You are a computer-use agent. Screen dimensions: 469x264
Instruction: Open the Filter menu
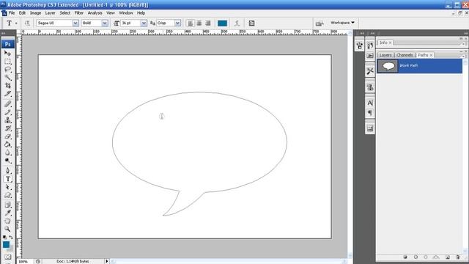[x=79, y=13]
